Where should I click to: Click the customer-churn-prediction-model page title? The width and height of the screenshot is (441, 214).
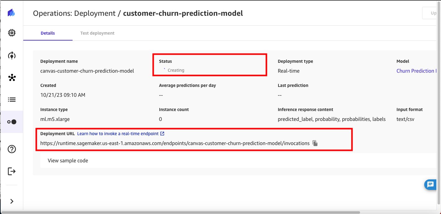click(x=183, y=13)
